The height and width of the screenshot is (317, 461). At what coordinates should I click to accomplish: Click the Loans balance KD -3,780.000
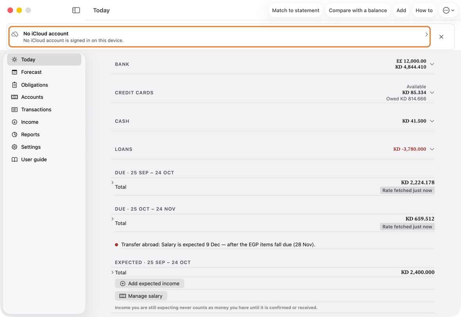(x=409, y=149)
